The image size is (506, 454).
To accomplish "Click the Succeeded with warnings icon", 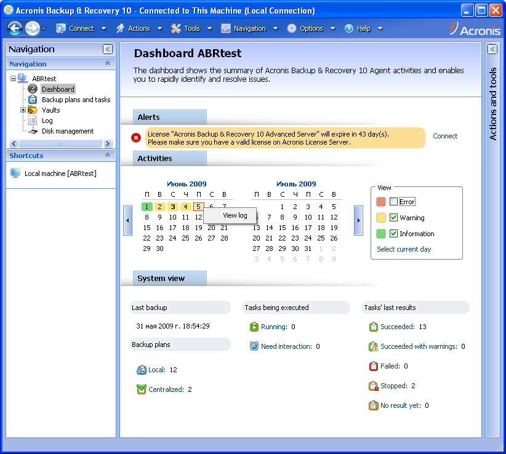I will click(x=374, y=346).
